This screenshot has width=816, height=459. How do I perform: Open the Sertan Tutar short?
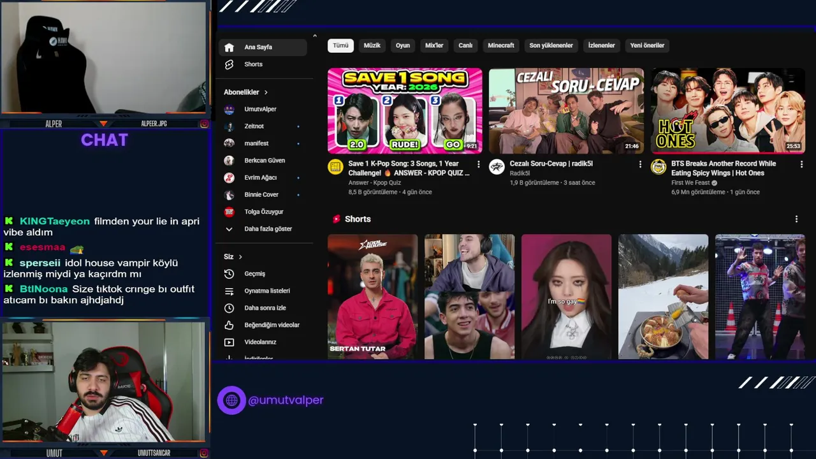(x=372, y=296)
